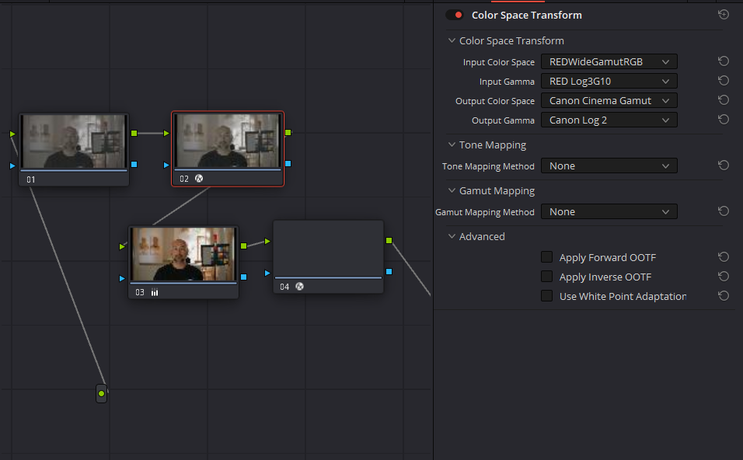
Task: Check Use White Point Adaptation
Action: click(x=547, y=295)
